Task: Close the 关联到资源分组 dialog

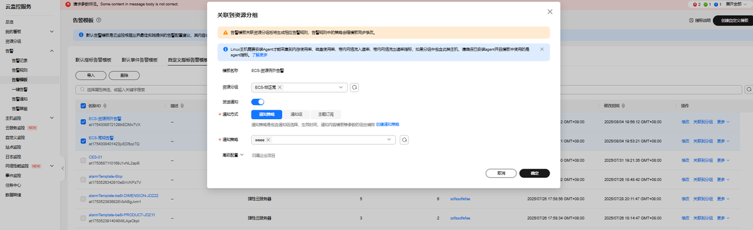Action: click(x=550, y=11)
